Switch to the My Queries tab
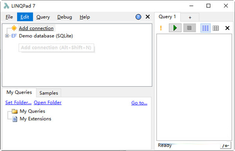The height and width of the screenshot is (151, 235). [19, 92]
